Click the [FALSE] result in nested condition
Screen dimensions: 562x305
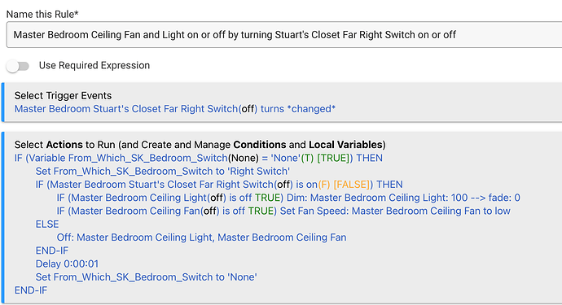point(351,185)
